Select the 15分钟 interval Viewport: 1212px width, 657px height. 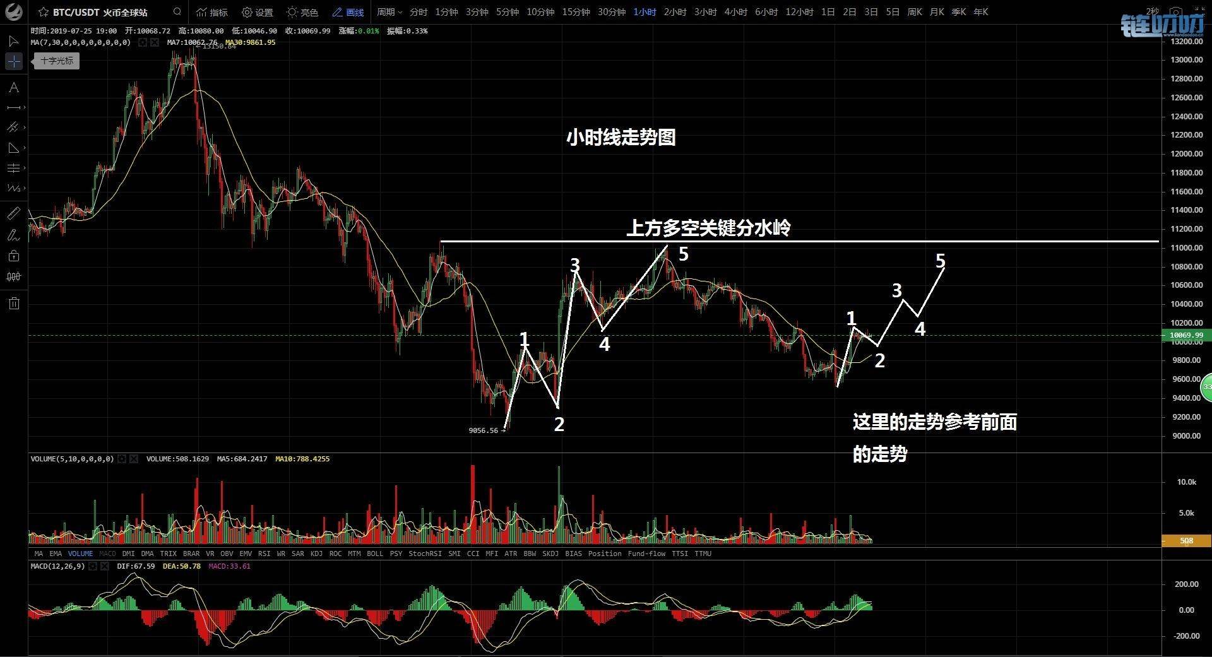click(576, 12)
